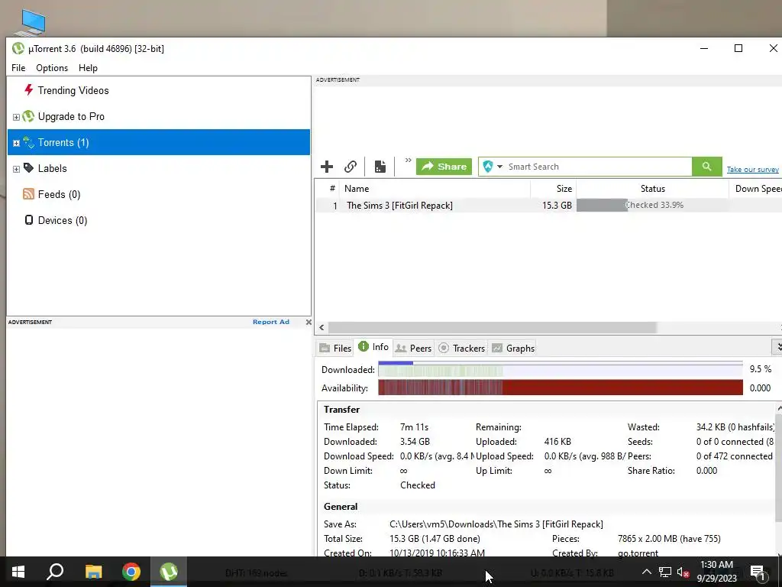Open File Explorer from taskbar
This screenshot has width=782, height=587.
[x=93, y=572]
